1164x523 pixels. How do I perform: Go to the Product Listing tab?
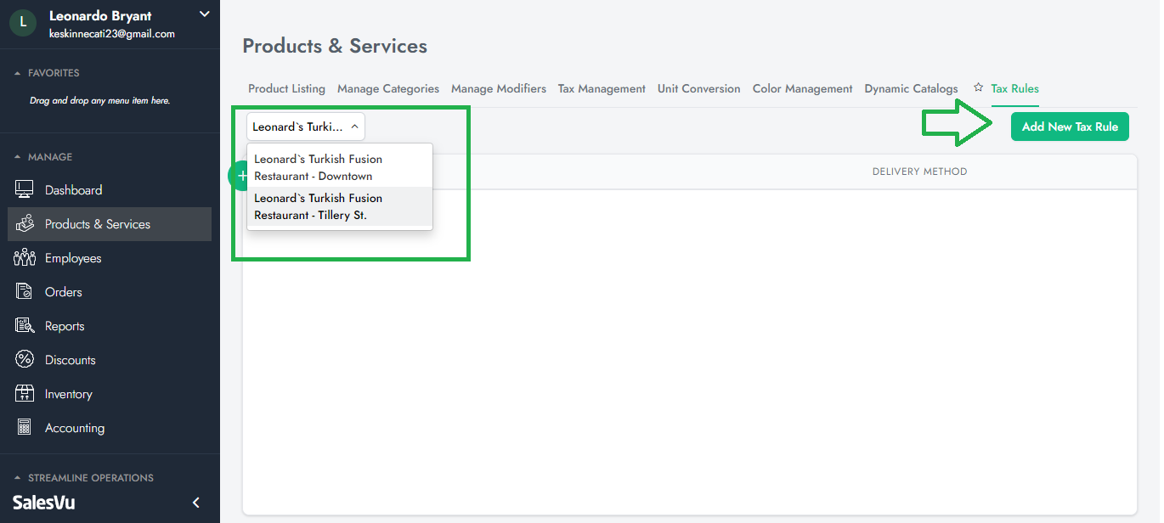coord(286,88)
